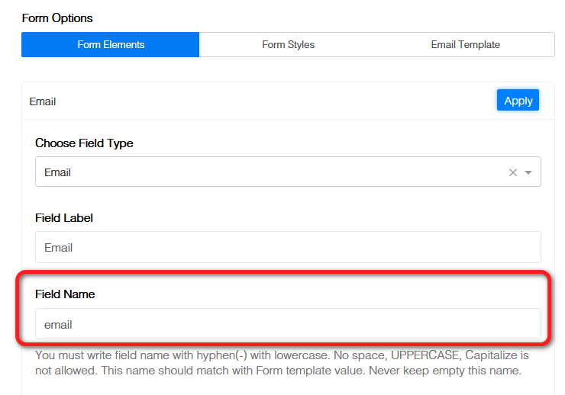Click into the Field Name input
The image size is (565, 395).
(x=288, y=324)
